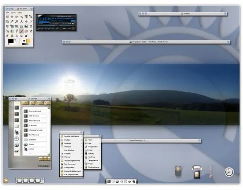Image resolution: width=243 pixels, height=190 pixels.
Task: Expand the Configuration submenu
Action: [x=71, y=168]
